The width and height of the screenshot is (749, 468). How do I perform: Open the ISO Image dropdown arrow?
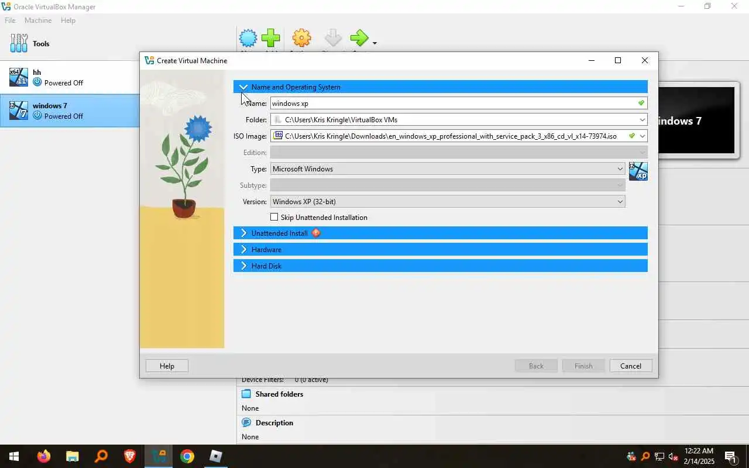pos(643,136)
